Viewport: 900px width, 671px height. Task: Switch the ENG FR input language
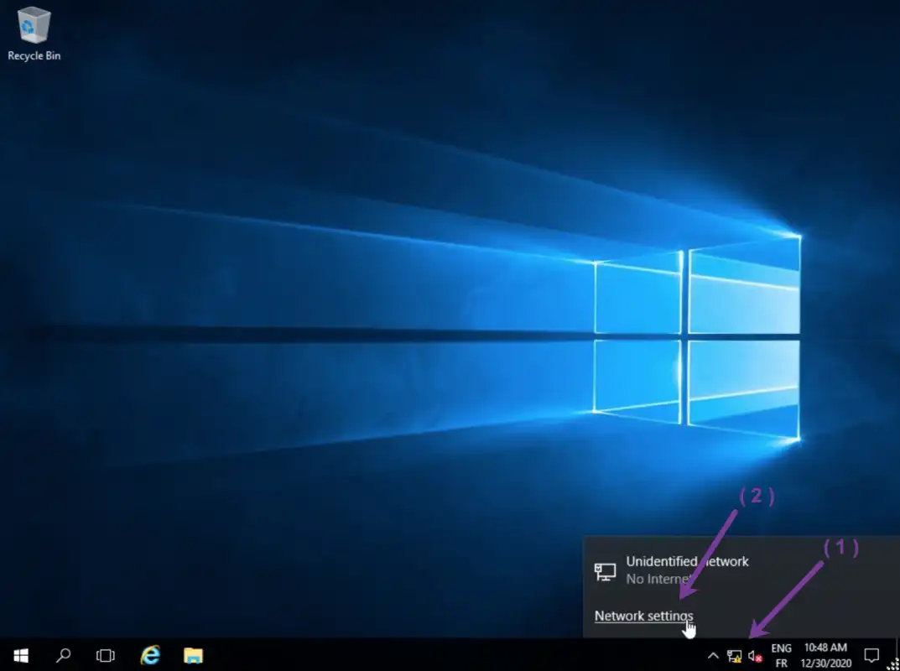(x=781, y=656)
